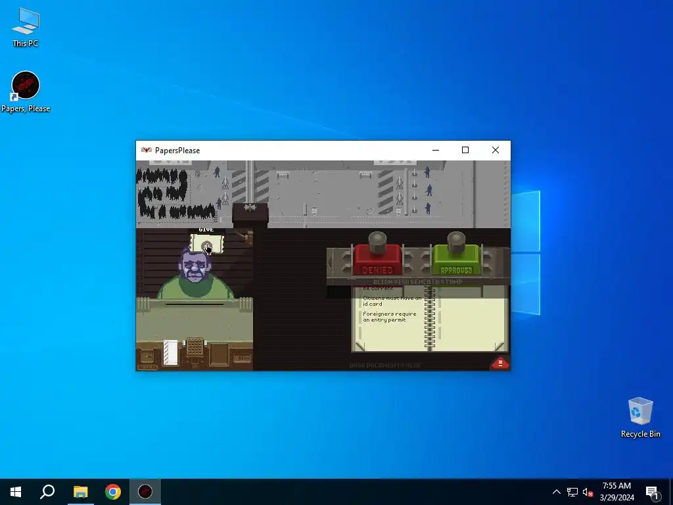The height and width of the screenshot is (505, 673).
Task: Click the muted volume tray icon
Action: point(588,492)
